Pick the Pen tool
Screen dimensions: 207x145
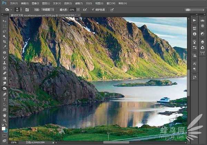[4, 94]
